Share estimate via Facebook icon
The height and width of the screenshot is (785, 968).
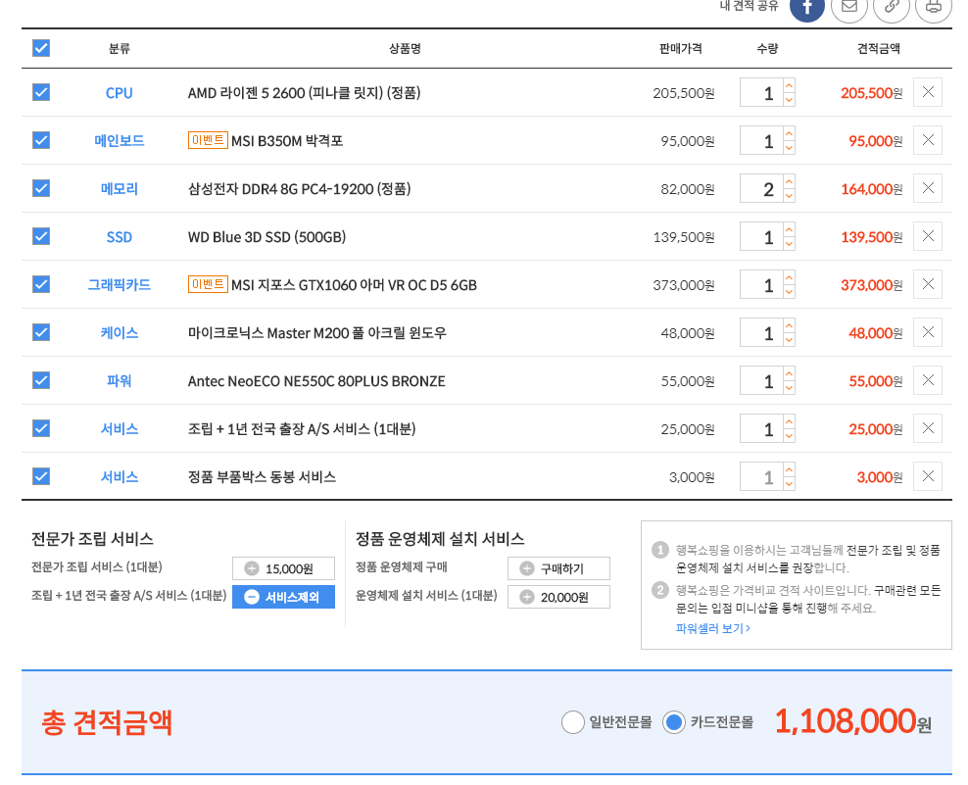tap(806, 6)
